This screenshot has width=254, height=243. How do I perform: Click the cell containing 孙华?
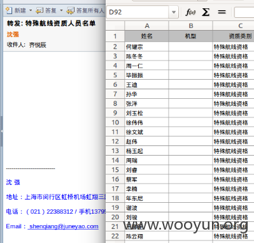147,94
